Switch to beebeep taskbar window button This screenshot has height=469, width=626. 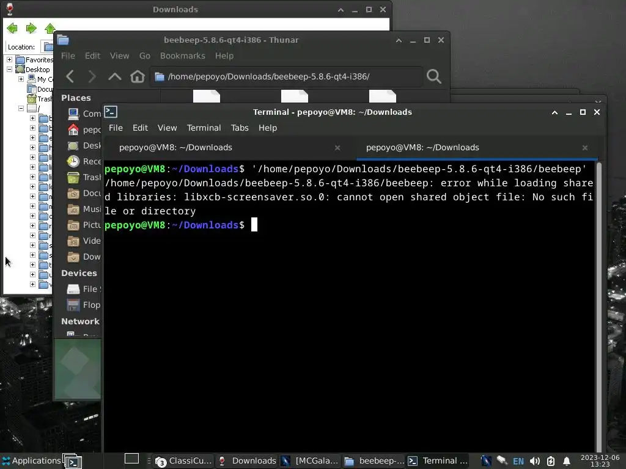coord(374,461)
